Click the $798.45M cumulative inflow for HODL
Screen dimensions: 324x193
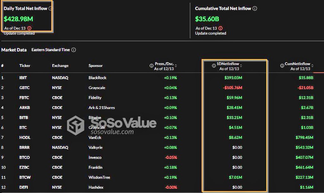304,137
